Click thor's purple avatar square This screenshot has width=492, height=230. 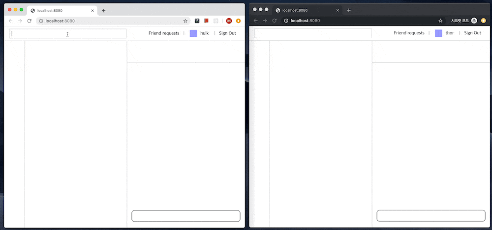(438, 33)
